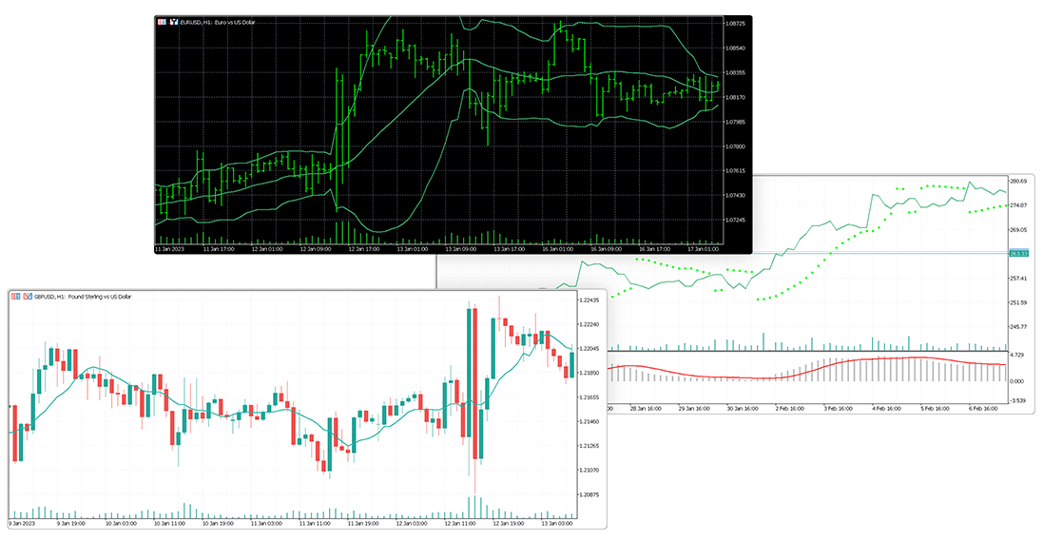
Task: Click the '12 Jan 17:00' label on EURUSD axis
Action: tap(364, 249)
